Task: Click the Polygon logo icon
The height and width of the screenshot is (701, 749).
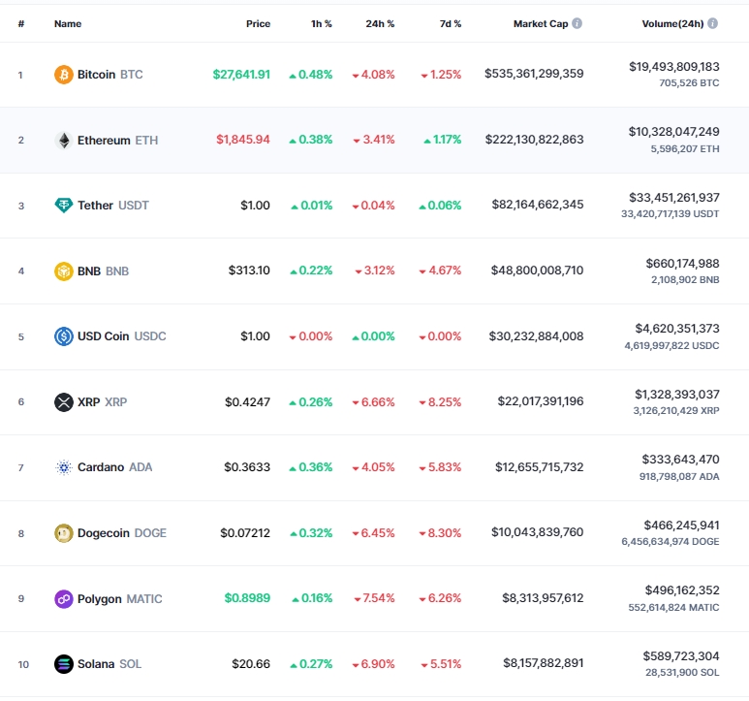Action: [x=64, y=599]
